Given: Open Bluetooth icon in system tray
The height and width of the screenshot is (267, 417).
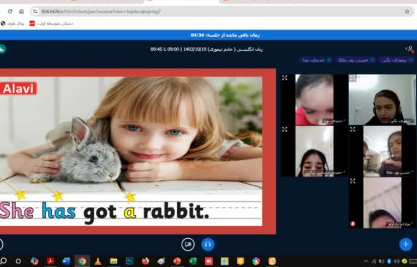Looking at the screenshot, I should [389, 261].
